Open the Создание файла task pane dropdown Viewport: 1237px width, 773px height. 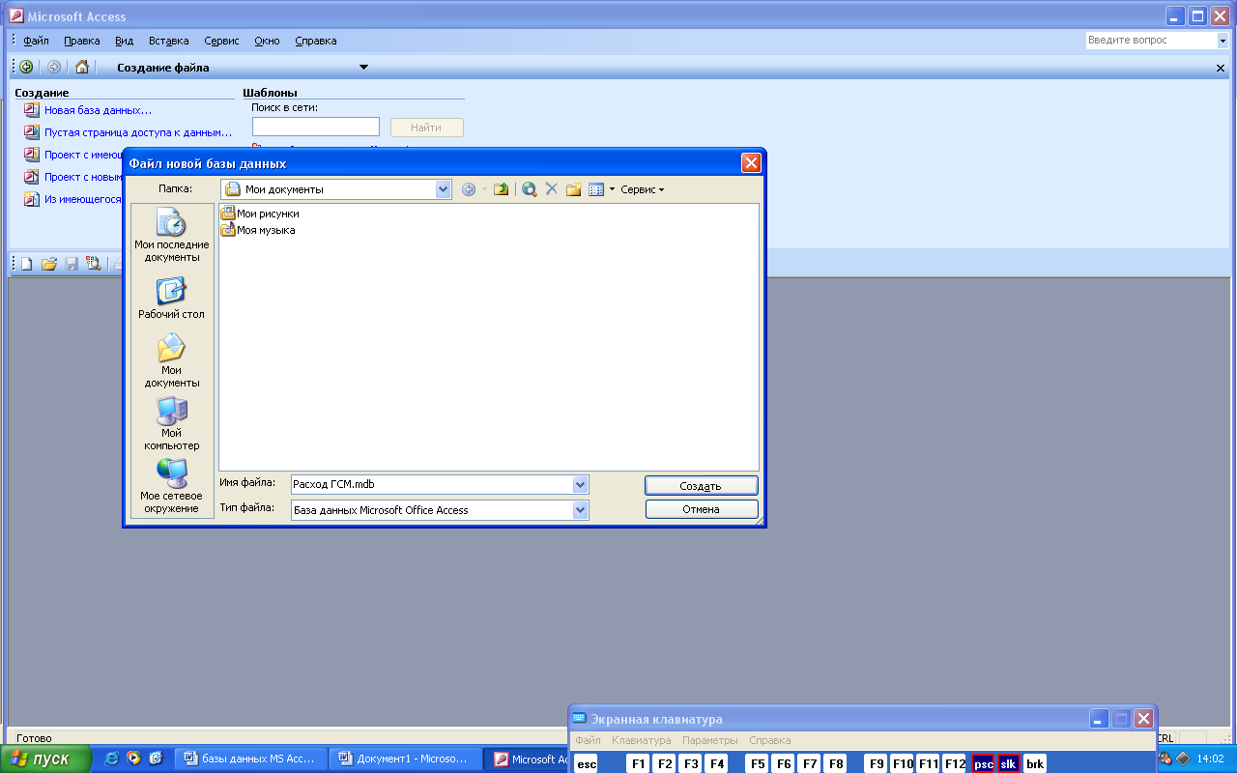(x=363, y=68)
